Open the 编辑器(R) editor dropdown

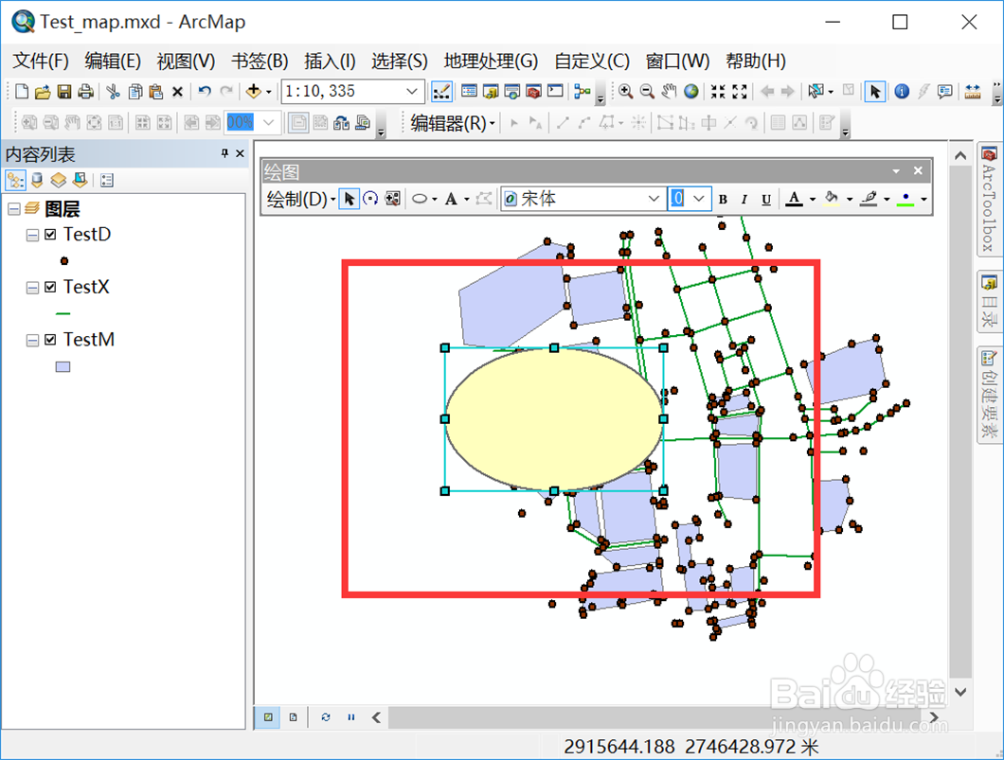(x=453, y=123)
